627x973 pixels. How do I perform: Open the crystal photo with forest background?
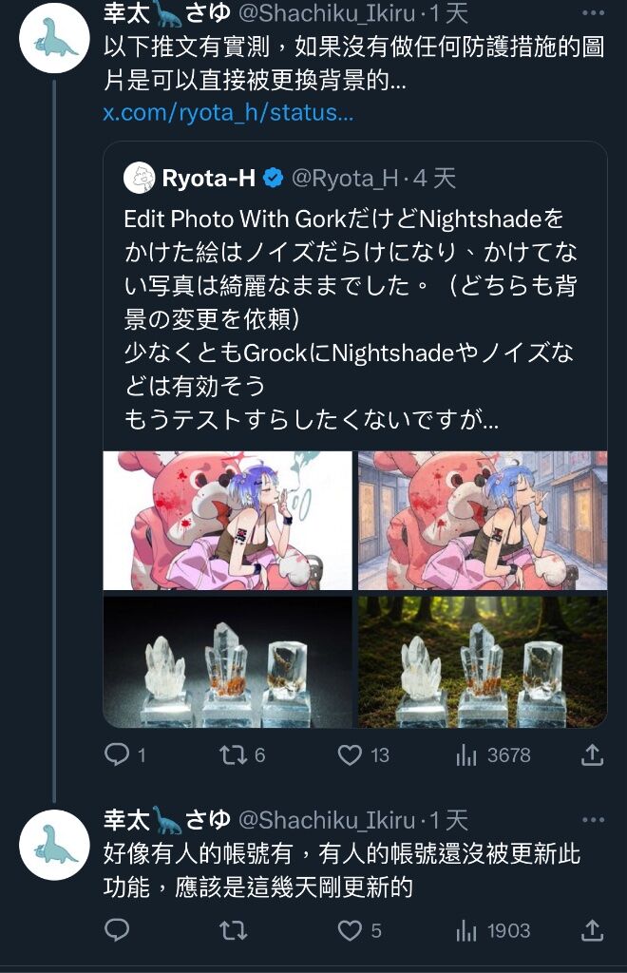(x=483, y=661)
